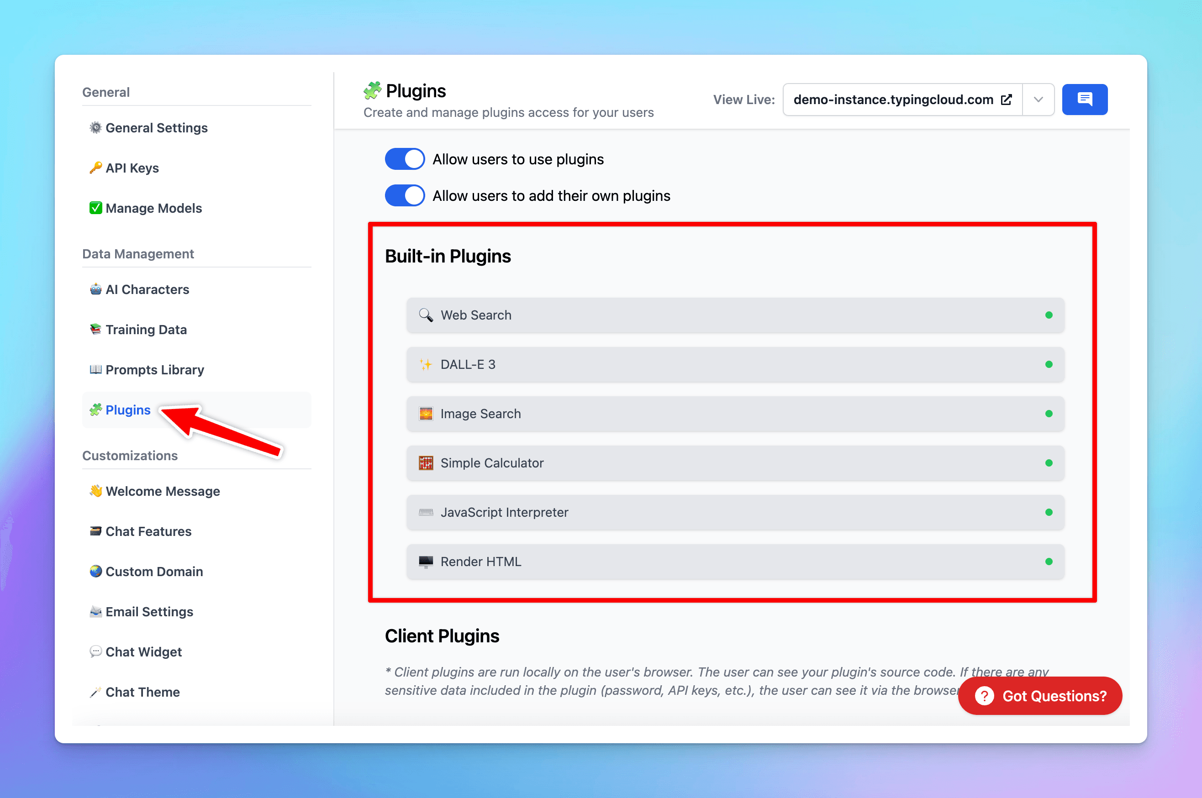Expand the View Live instance dropdown
The image size is (1202, 798).
(x=1038, y=99)
